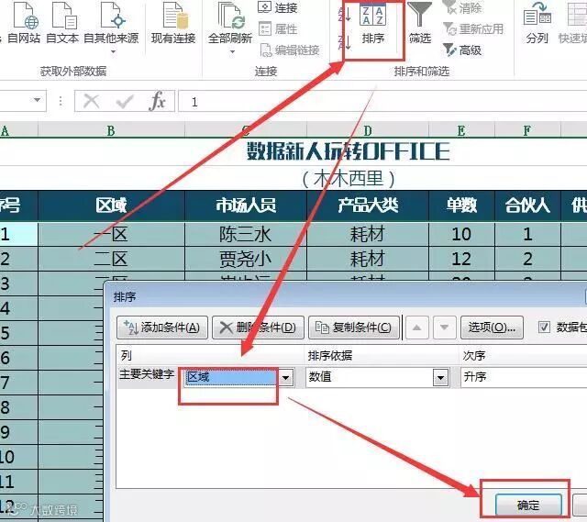Image resolution: width=587 pixels, height=522 pixels.
Task: Click Advanced (高级) filter item
Action: click(x=462, y=50)
